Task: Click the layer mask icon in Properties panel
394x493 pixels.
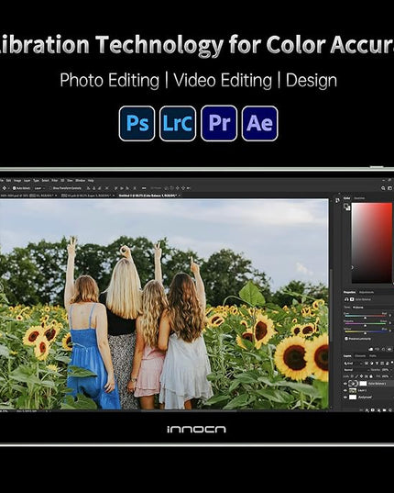Action: 352,299
